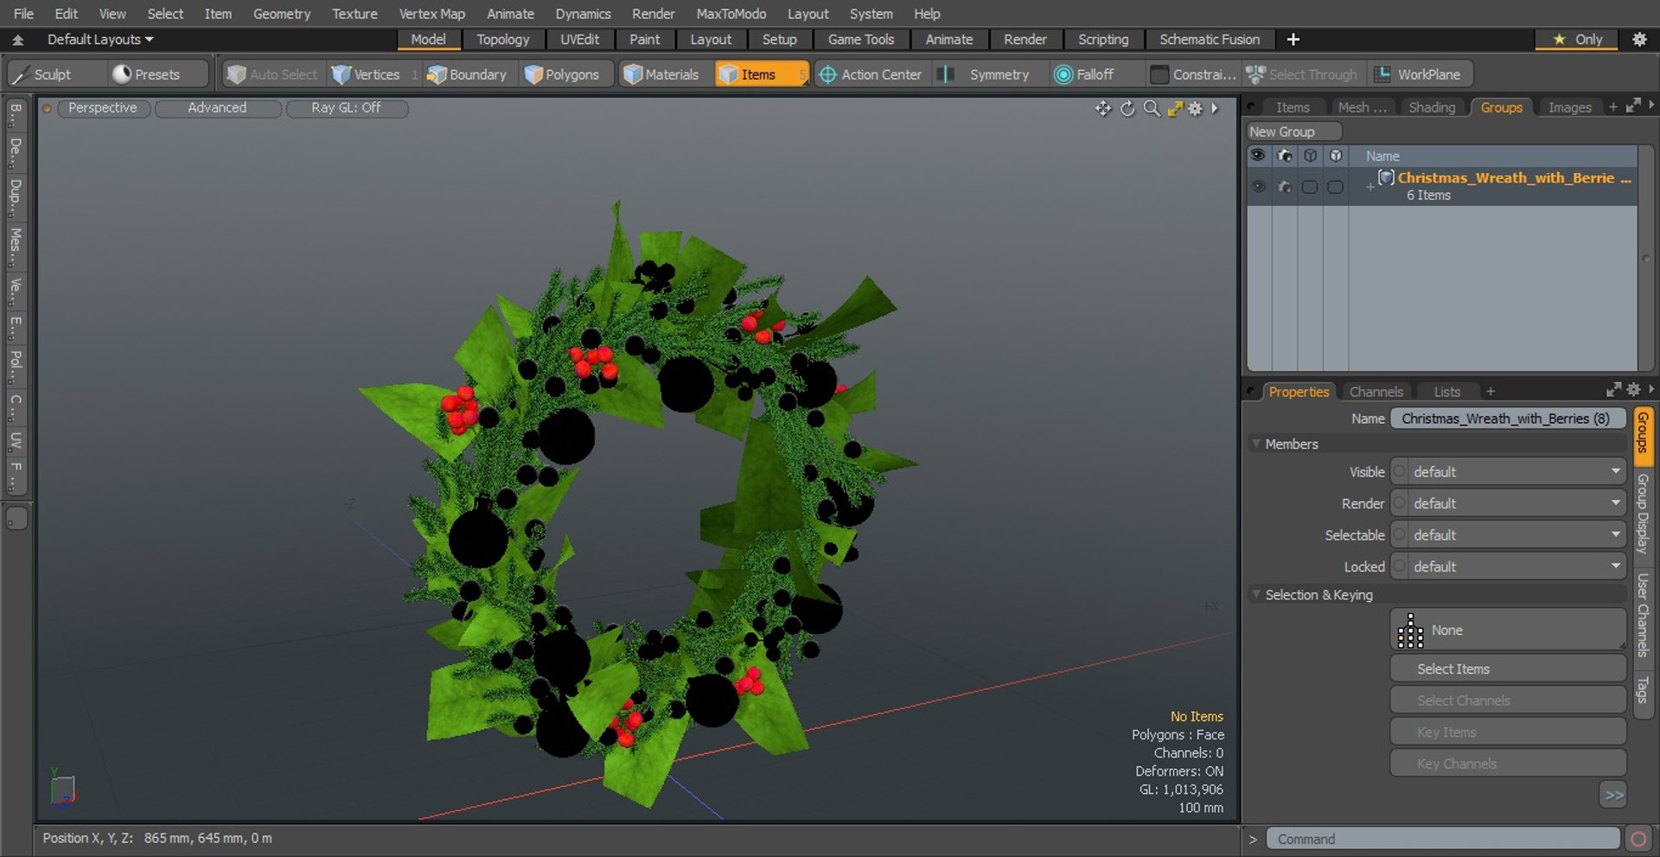Image resolution: width=1660 pixels, height=857 pixels.
Task: Open the Vertex Map menu
Action: point(431,14)
